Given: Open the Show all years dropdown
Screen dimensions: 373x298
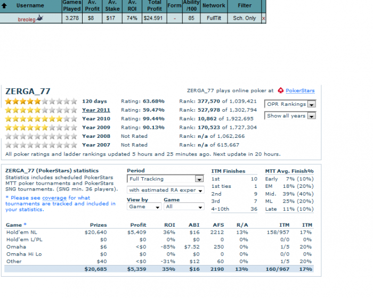Looking at the screenshot, I should pyautogui.click(x=290, y=115).
